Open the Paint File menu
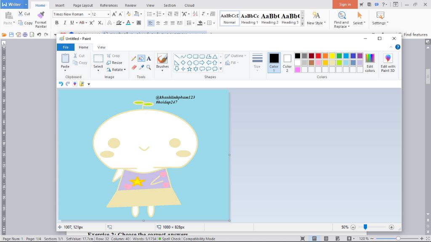The width and height of the screenshot is (431, 242). coord(66,47)
